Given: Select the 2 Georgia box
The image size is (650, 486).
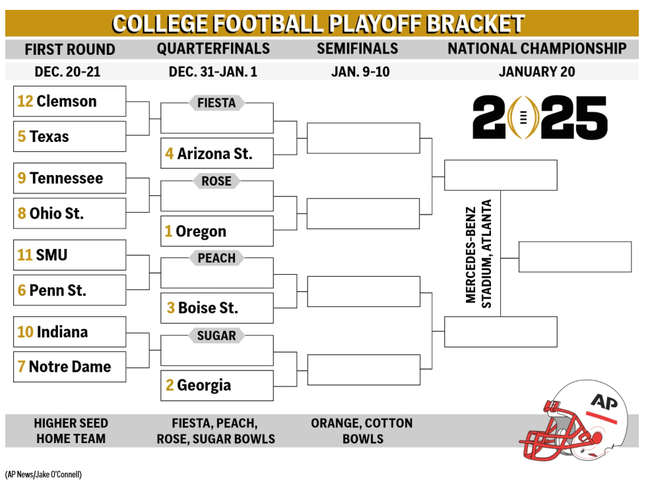Looking at the screenshot, I should point(217,385).
